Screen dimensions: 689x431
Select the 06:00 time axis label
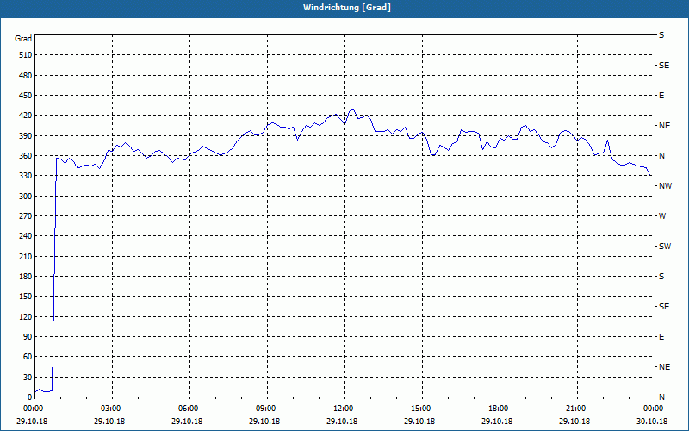point(189,409)
